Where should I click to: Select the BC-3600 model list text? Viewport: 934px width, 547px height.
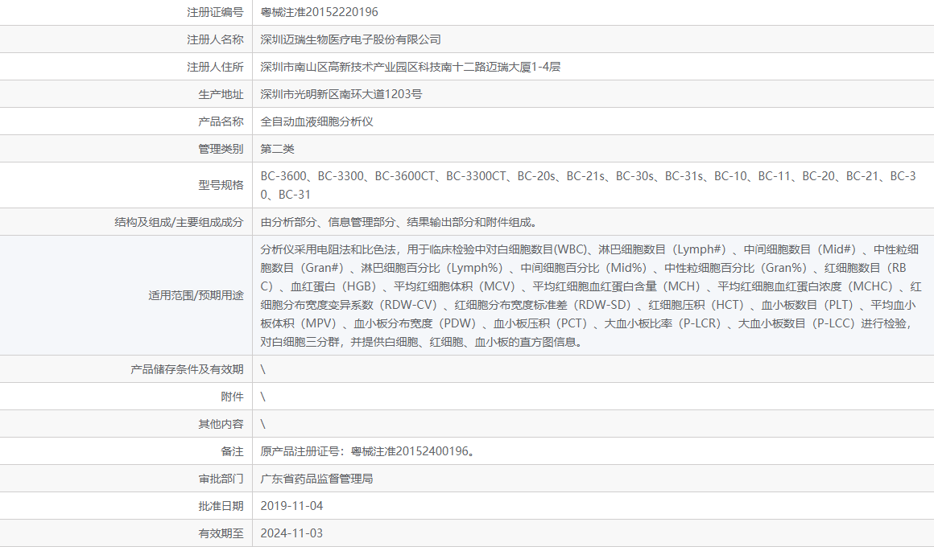589,185
